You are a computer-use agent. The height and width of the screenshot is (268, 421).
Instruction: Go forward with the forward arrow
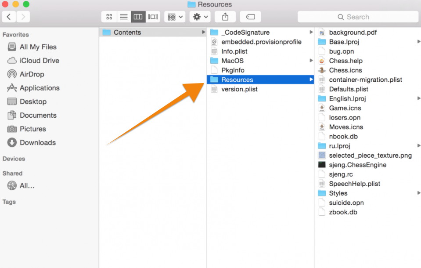pyautogui.click(x=23, y=17)
